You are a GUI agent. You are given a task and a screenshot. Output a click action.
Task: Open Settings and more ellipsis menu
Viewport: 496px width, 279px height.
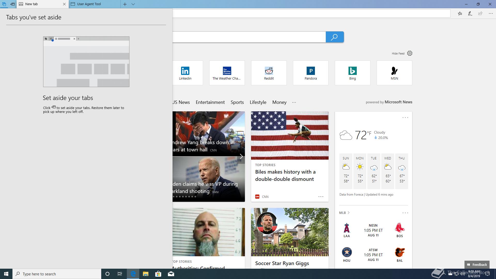[491, 13]
